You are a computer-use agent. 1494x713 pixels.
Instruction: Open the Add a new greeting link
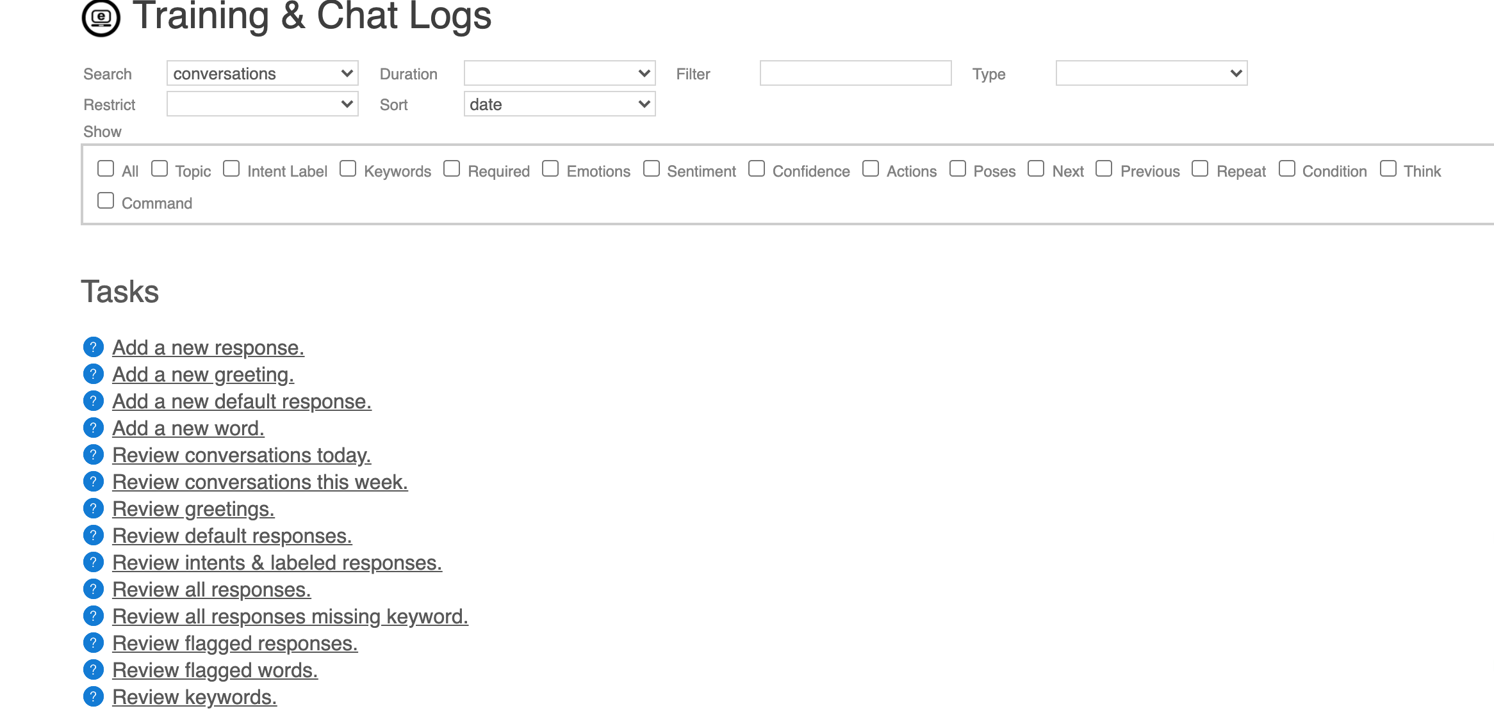coord(203,374)
